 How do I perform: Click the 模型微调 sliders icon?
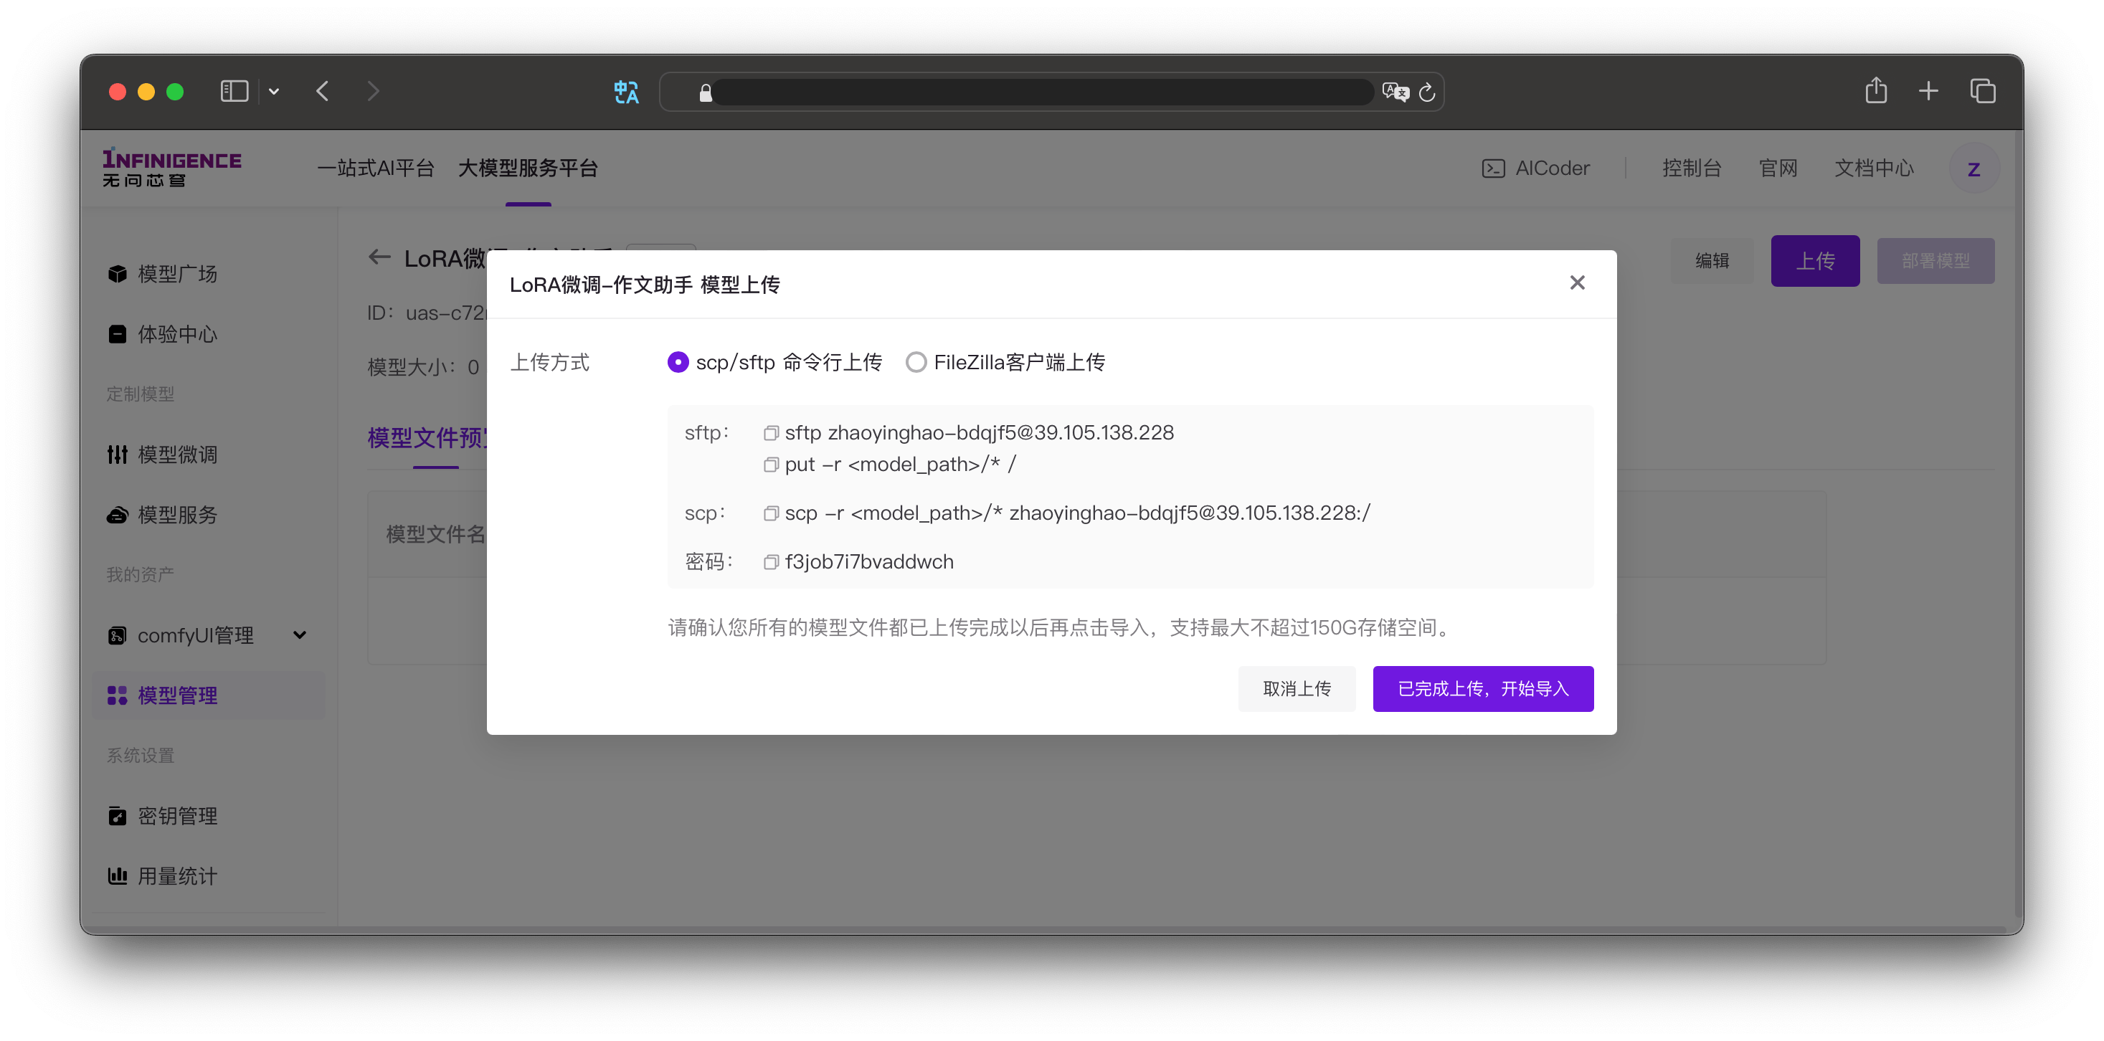117,454
